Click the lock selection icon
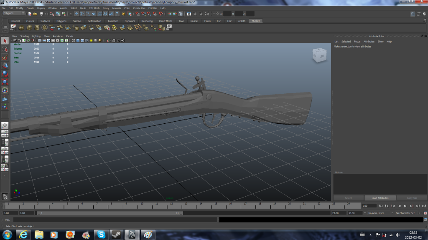This screenshot has height=240, width=428. click(123, 14)
